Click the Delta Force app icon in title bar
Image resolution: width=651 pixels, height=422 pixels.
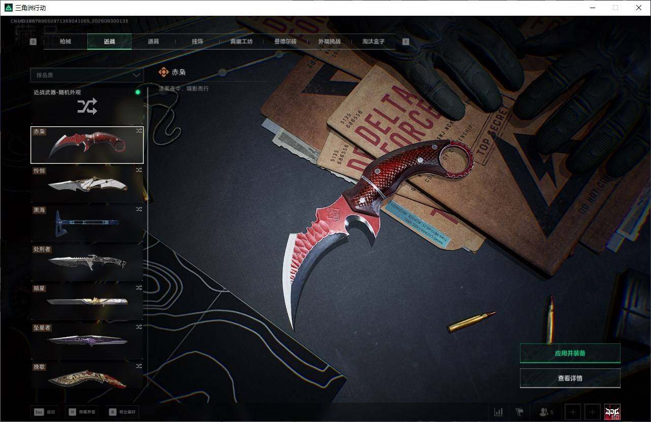coord(8,8)
